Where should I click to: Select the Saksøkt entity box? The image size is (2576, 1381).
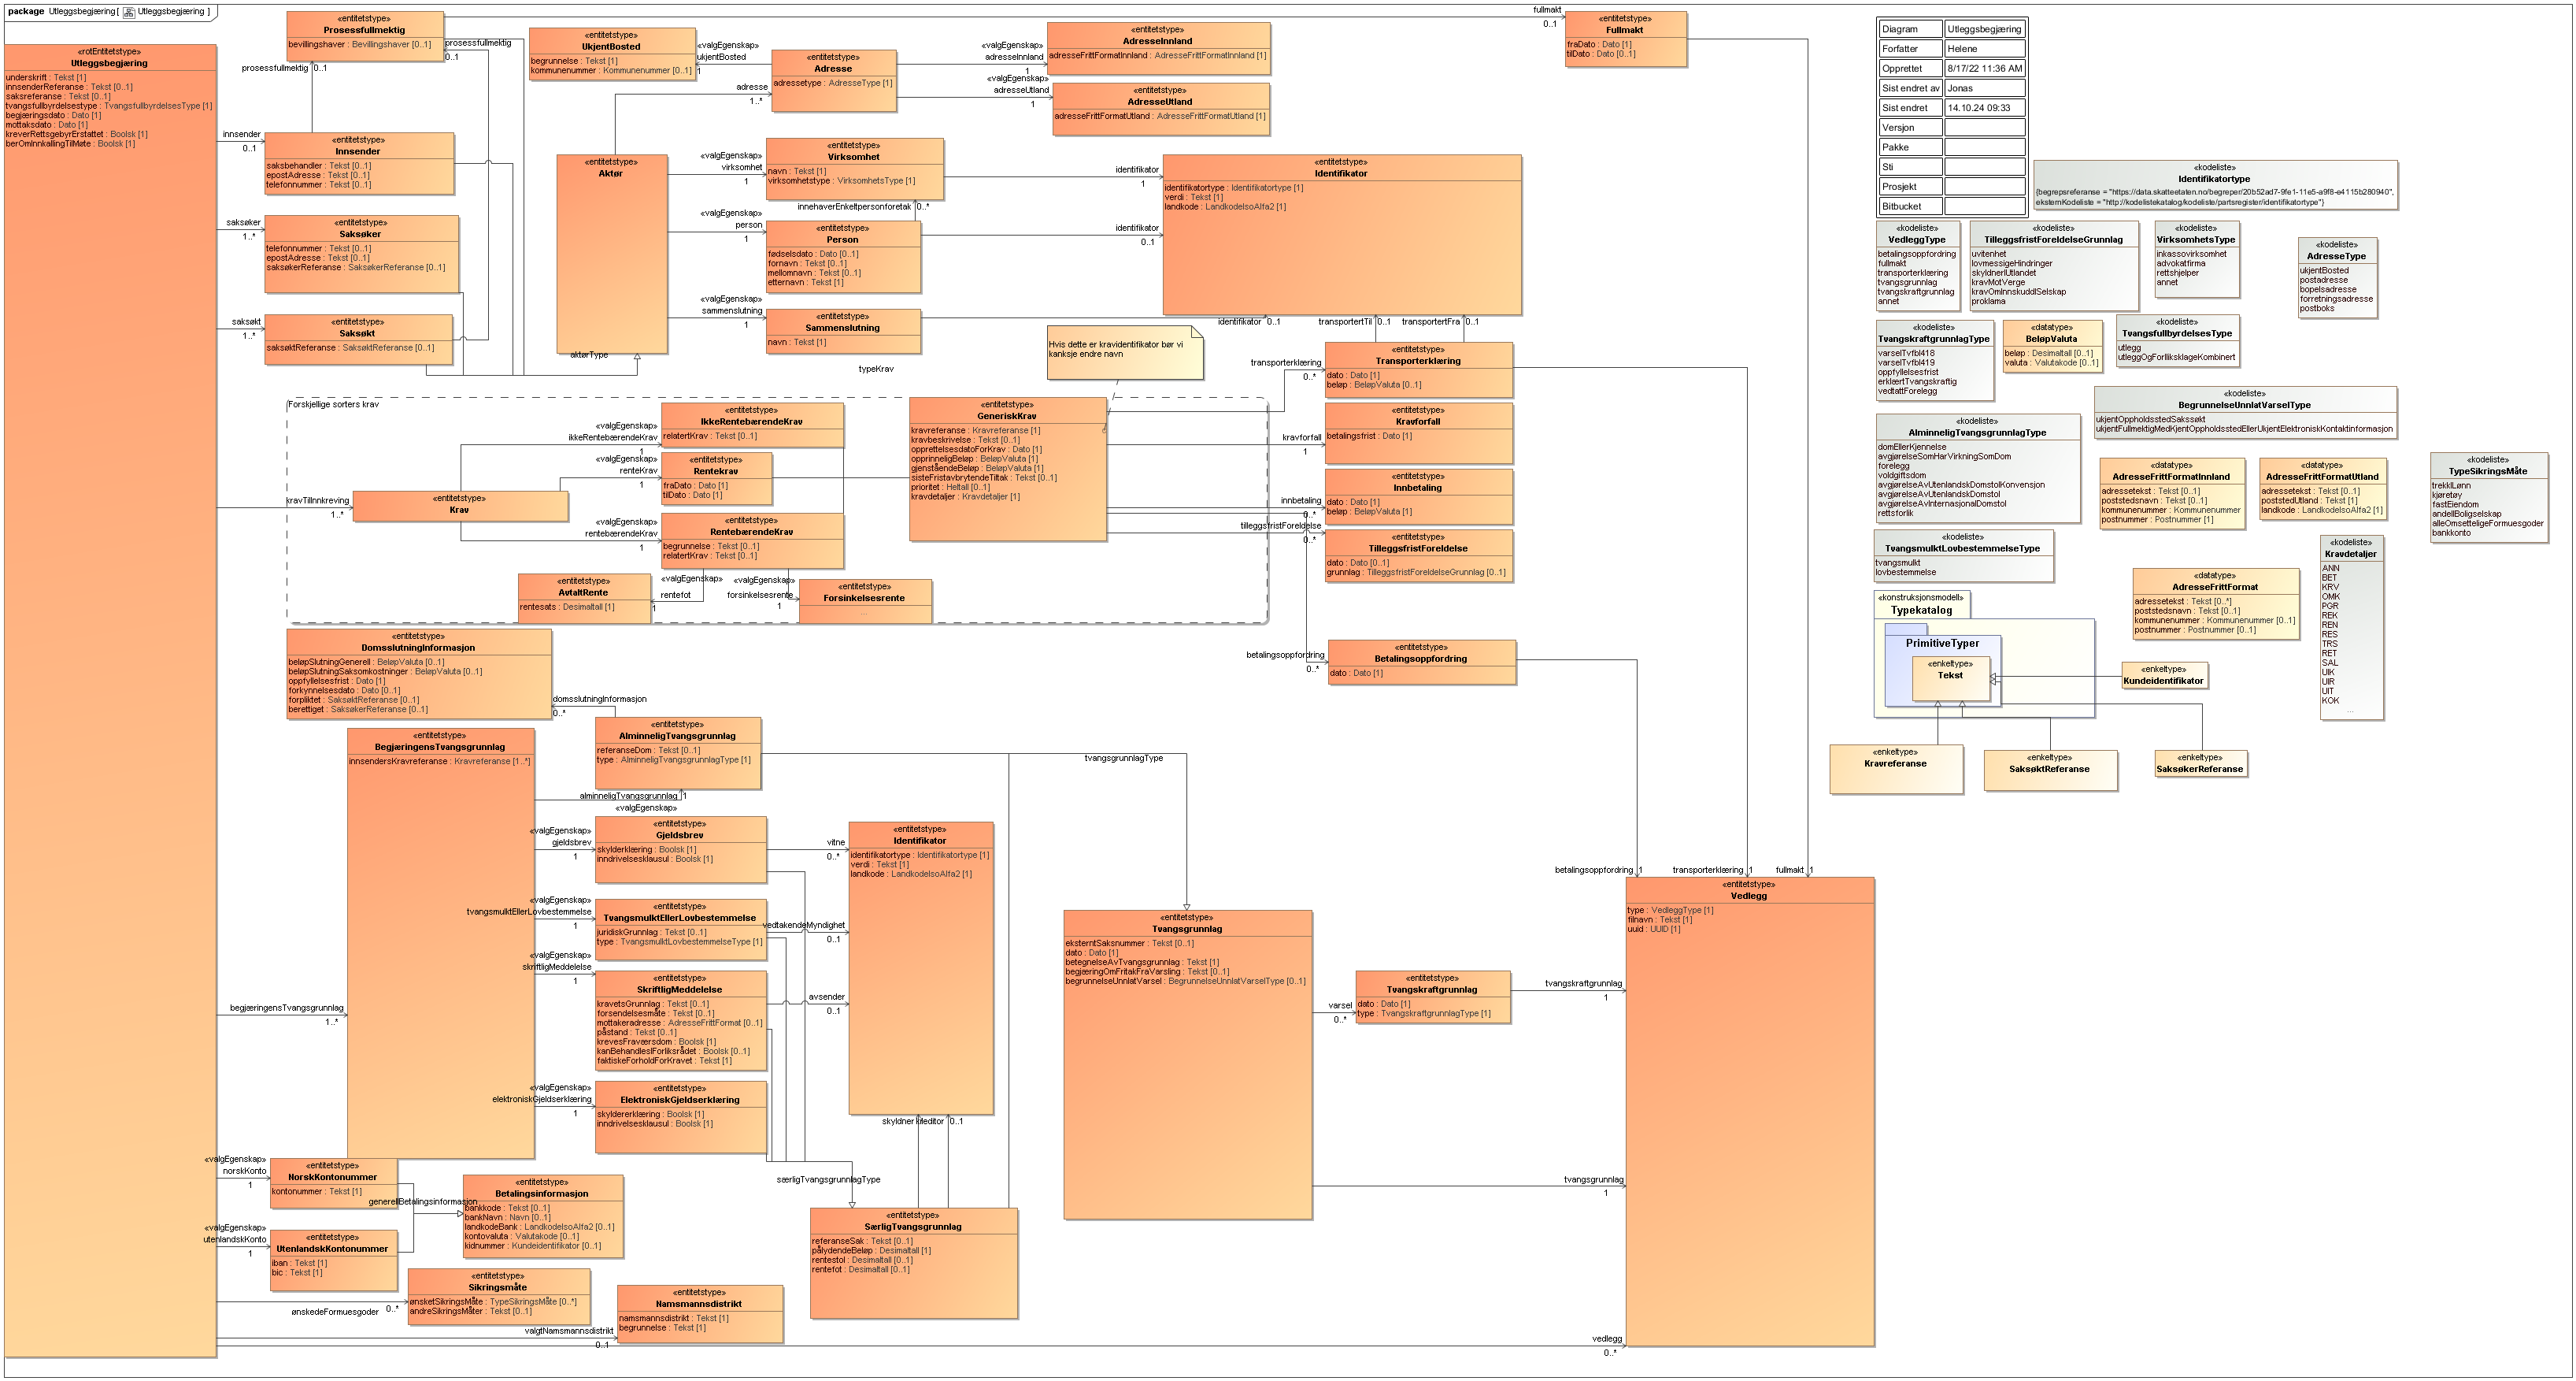coord(358,340)
